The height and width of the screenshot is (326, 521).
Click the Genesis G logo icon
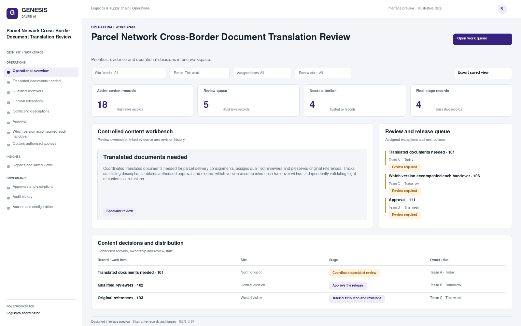(x=12, y=13)
